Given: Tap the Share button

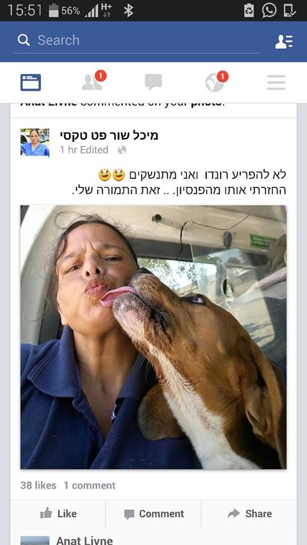Looking at the screenshot, I should click(x=250, y=513).
